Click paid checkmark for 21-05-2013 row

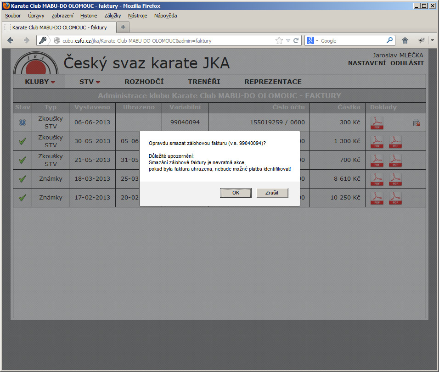coord(23,160)
